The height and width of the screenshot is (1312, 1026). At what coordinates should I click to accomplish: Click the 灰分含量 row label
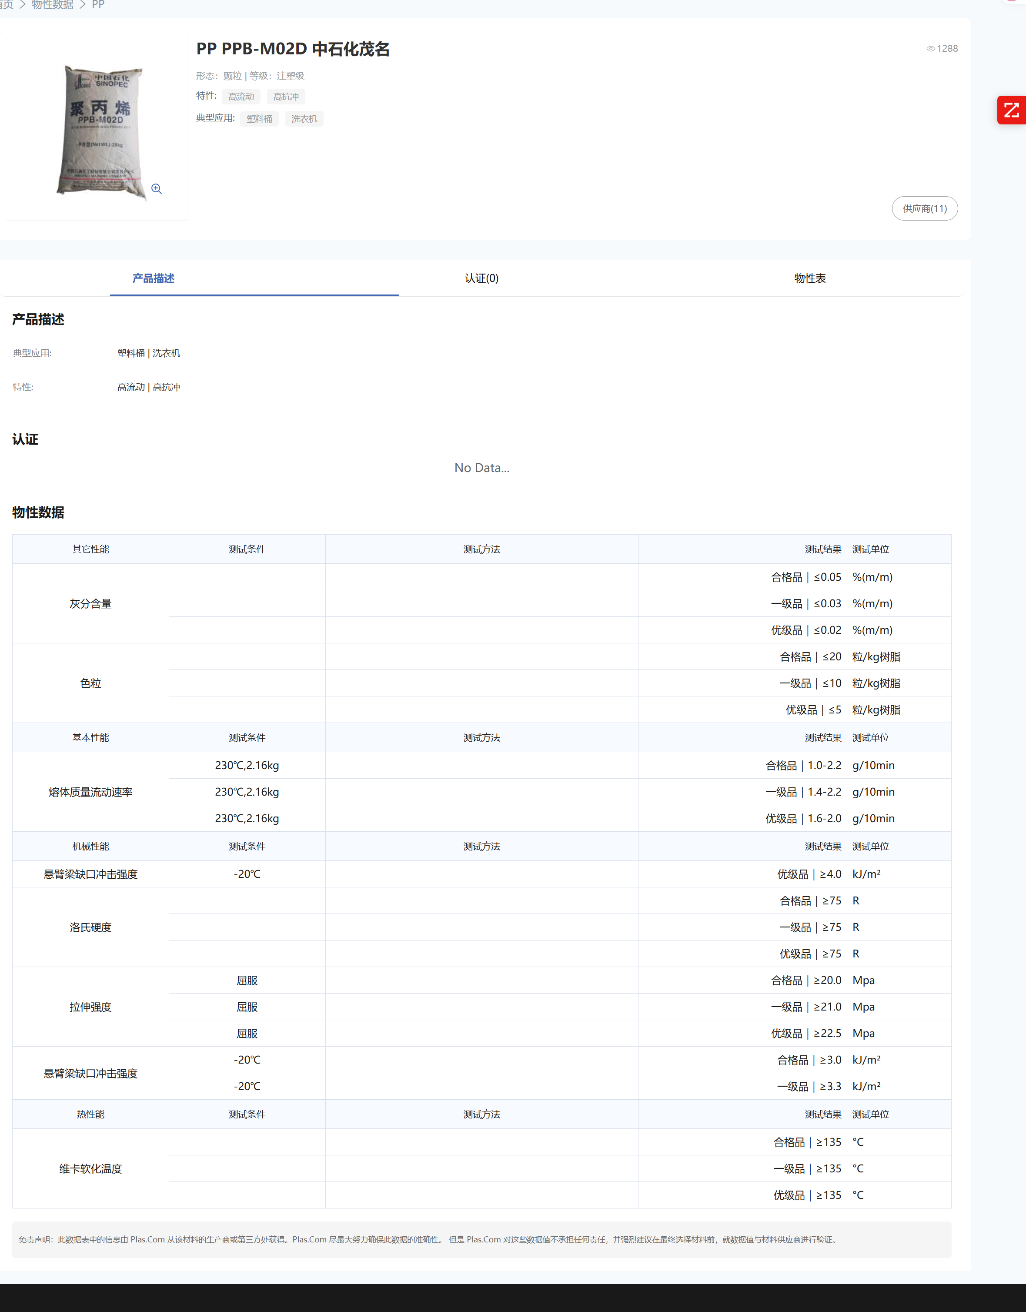(91, 604)
